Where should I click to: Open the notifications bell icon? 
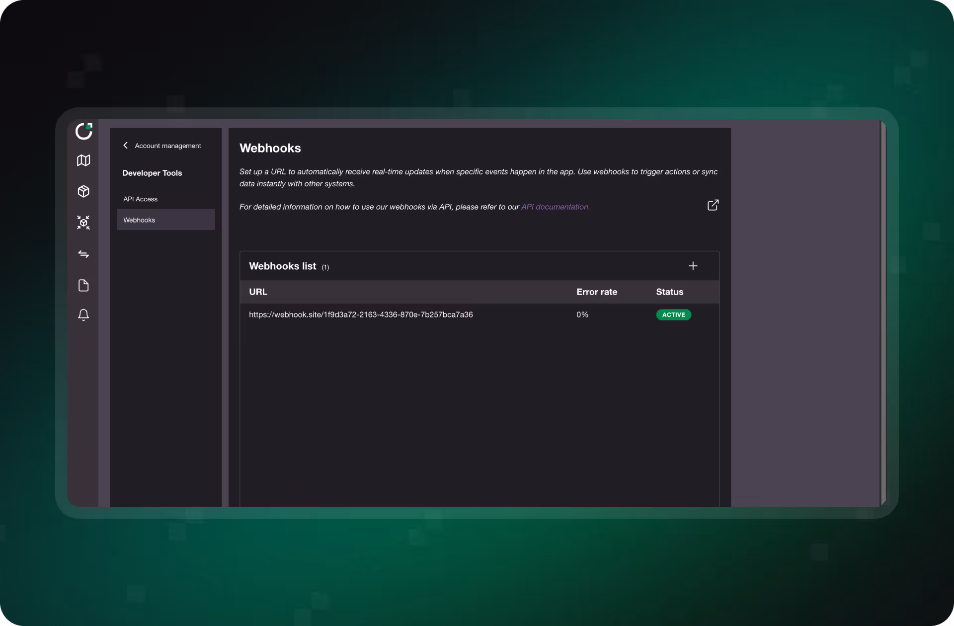point(83,315)
